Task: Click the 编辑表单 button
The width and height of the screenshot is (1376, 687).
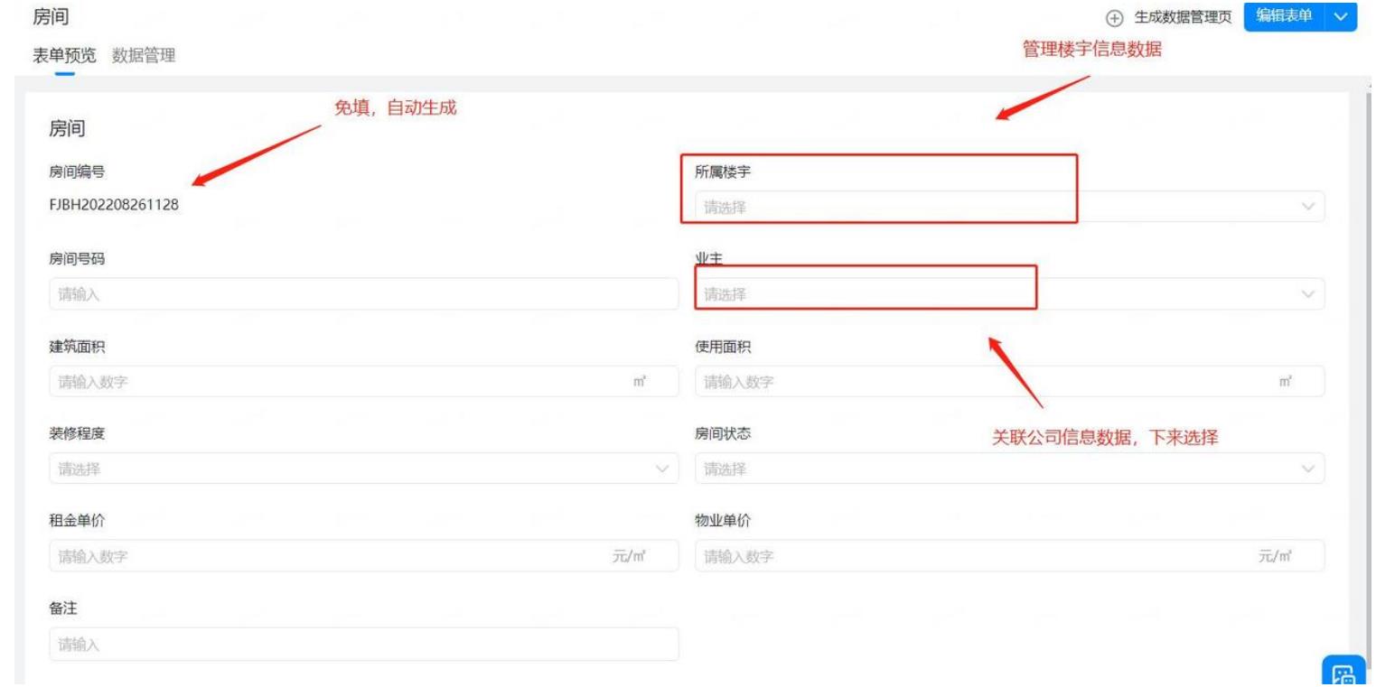Action: coord(1284,18)
